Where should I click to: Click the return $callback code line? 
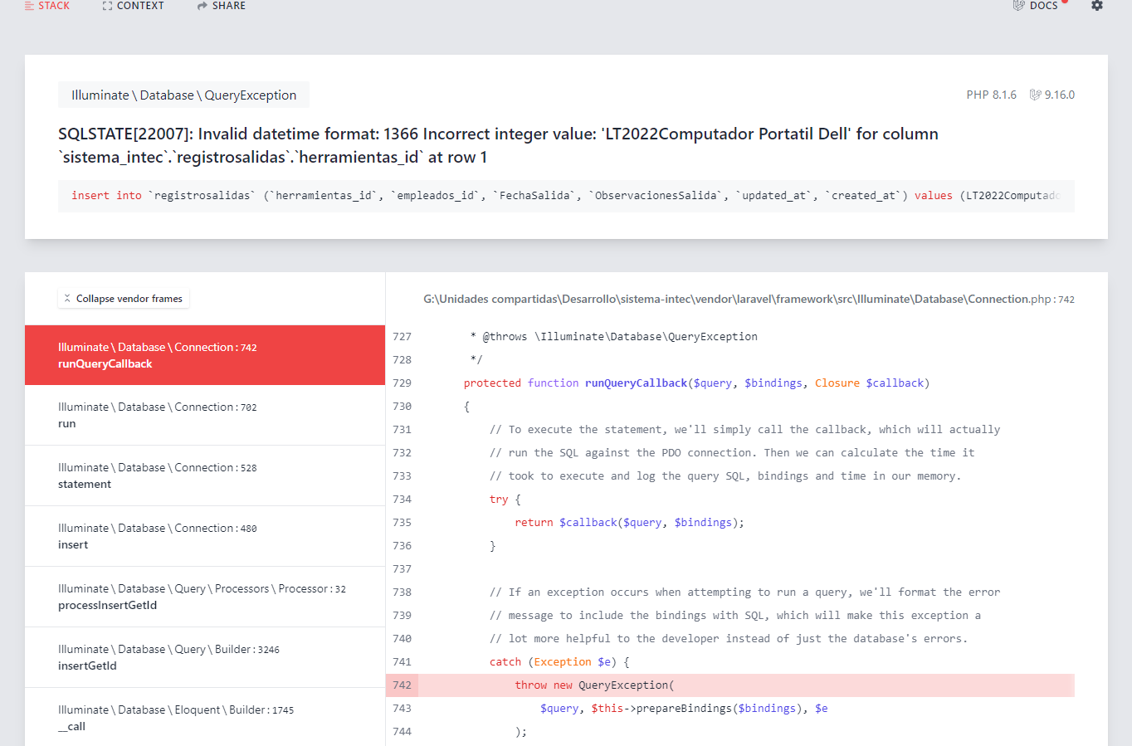coord(629,523)
